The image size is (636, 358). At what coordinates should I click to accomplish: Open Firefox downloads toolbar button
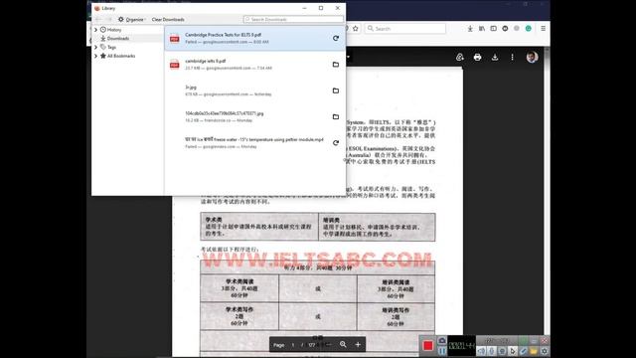click(x=470, y=29)
